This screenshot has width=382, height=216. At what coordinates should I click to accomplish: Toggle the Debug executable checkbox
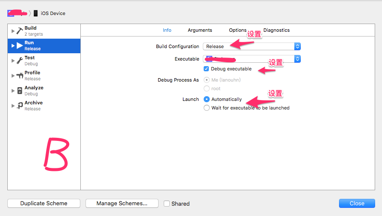coord(206,69)
